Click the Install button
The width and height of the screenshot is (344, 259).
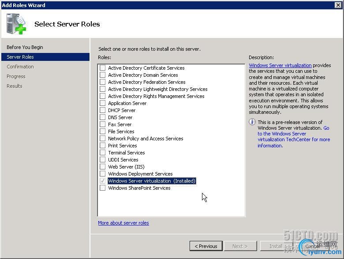coord(276,246)
